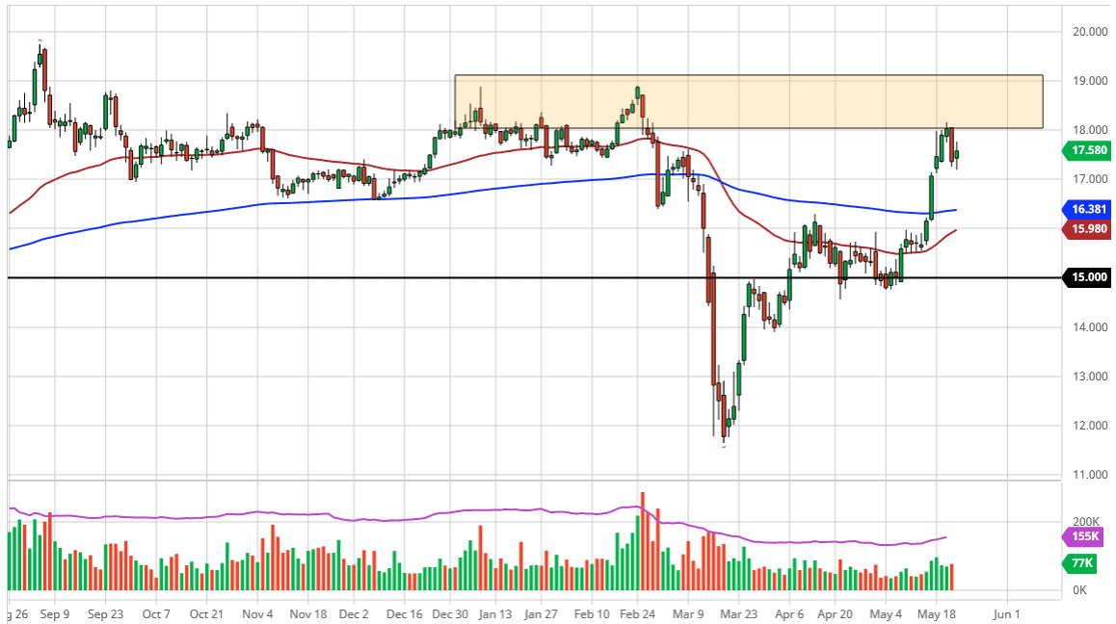The width and height of the screenshot is (1116, 624).
Task: Click the tallest red volume bar
Action: tap(642, 541)
